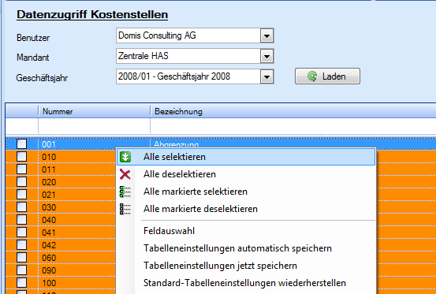Select the number cell 020
The image size is (436, 294).
77,182
